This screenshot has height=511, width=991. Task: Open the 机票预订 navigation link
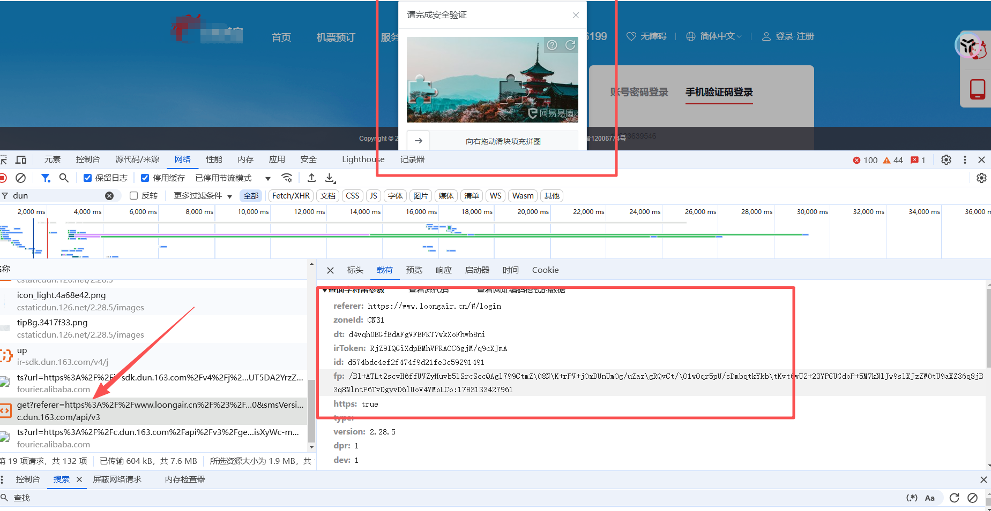[x=336, y=37]
